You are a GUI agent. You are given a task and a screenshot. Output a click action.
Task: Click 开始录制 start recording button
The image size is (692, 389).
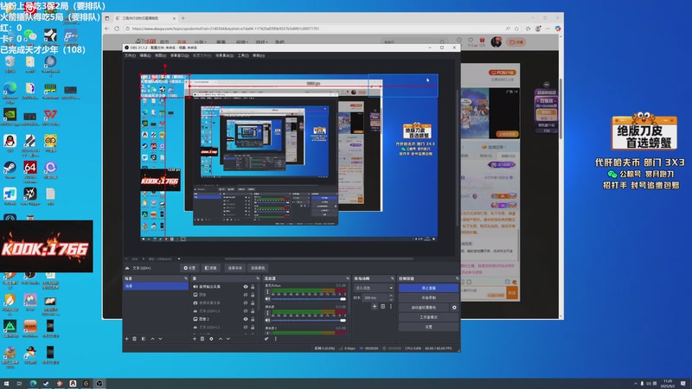coord(428,297)
